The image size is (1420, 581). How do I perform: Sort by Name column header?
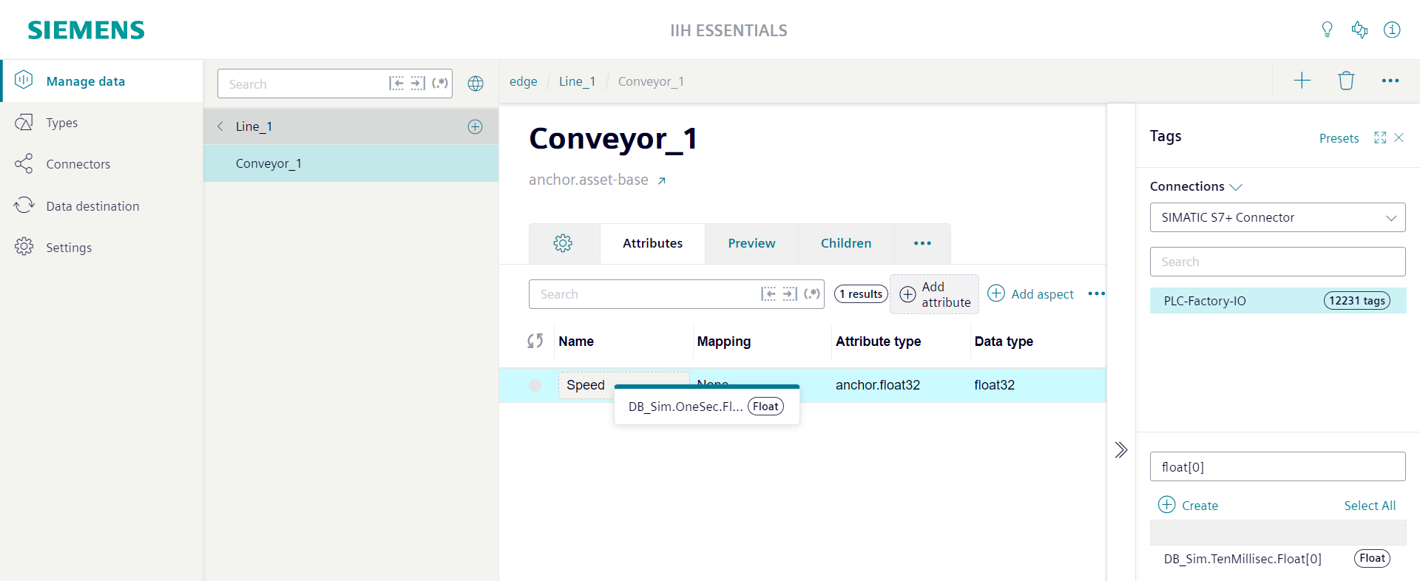pos(576,342)
